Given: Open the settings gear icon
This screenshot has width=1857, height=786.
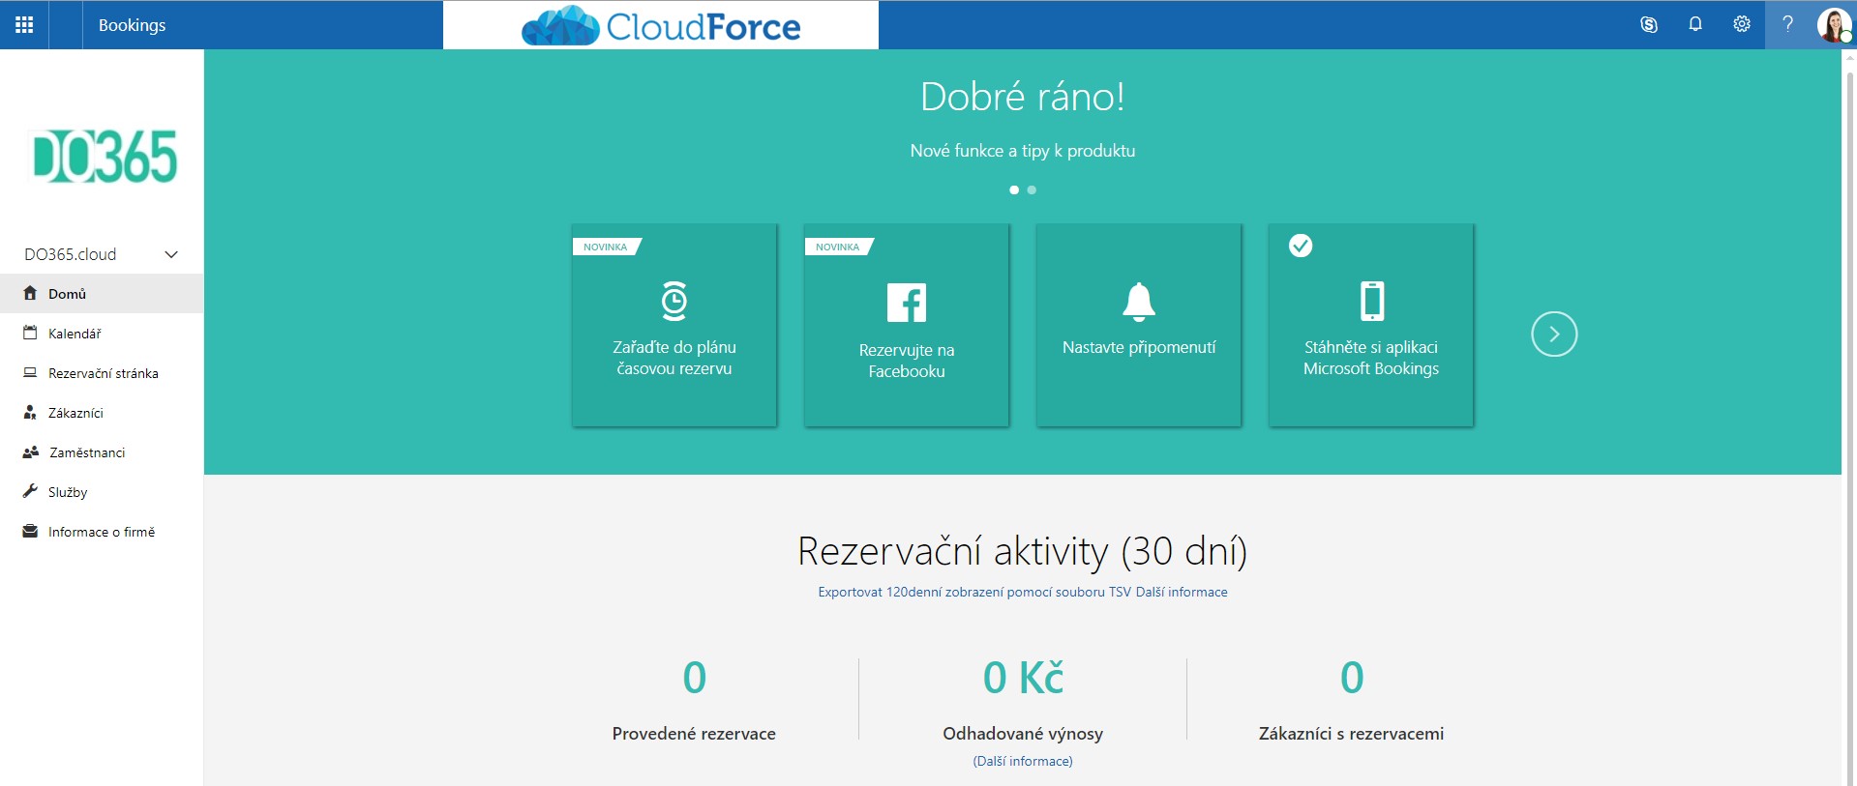Looking at the screenshot, I should click(x=1742, y=24).
